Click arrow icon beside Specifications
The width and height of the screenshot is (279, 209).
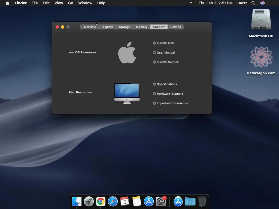pyautogui.click(x=154, y=84)
